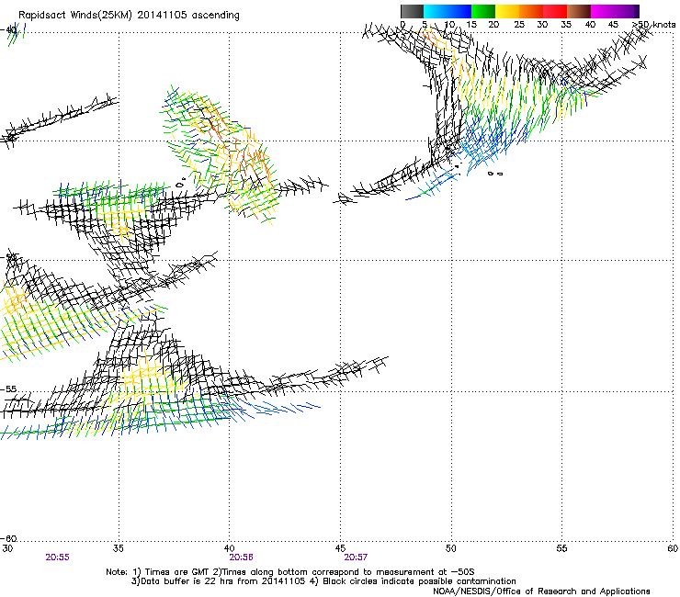This screenshot has width=680, height=597.
Task: Click the blue 10-15 knots legend swatch
Action: point(459,11)
